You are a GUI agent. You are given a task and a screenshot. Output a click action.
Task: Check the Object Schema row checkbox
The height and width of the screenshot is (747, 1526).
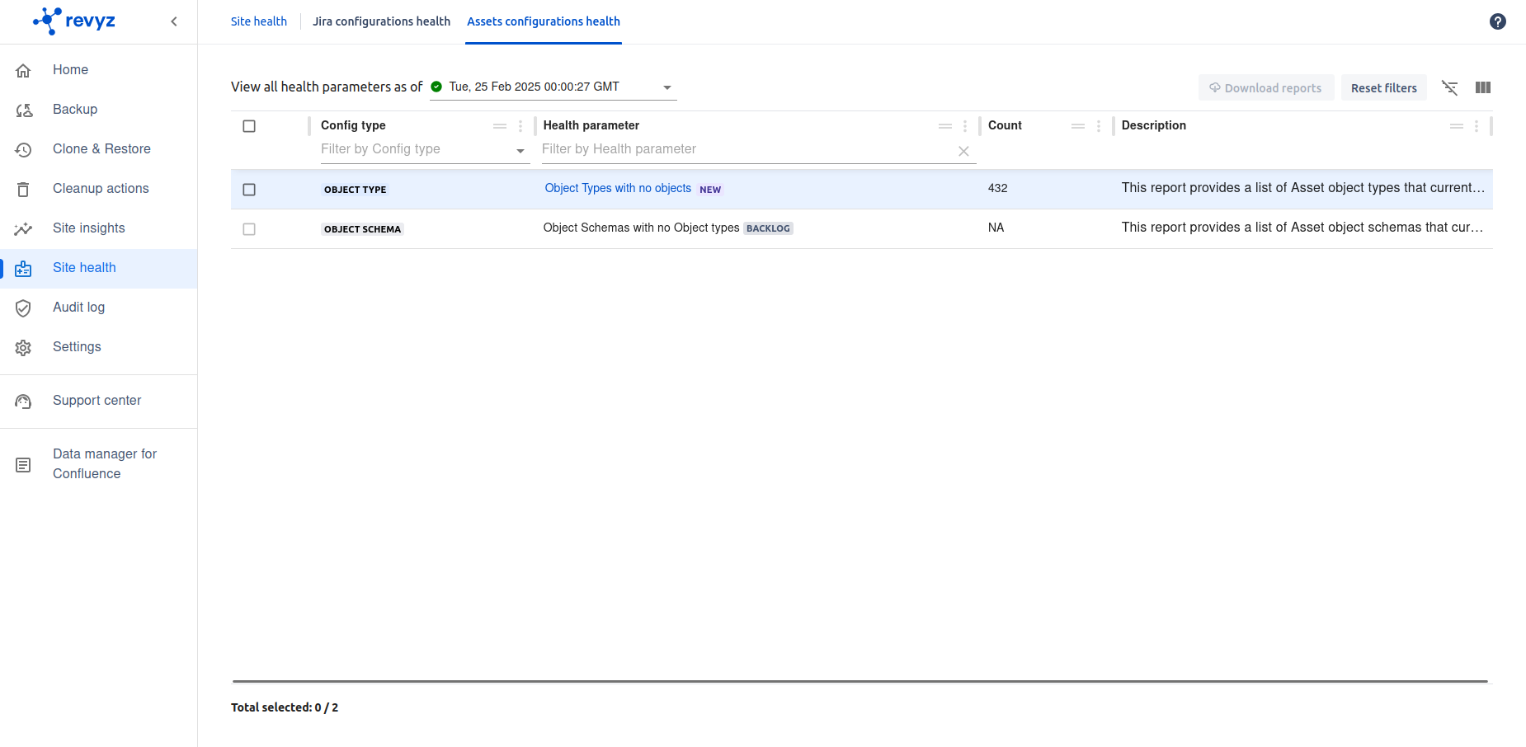click(x=249, y=229)
